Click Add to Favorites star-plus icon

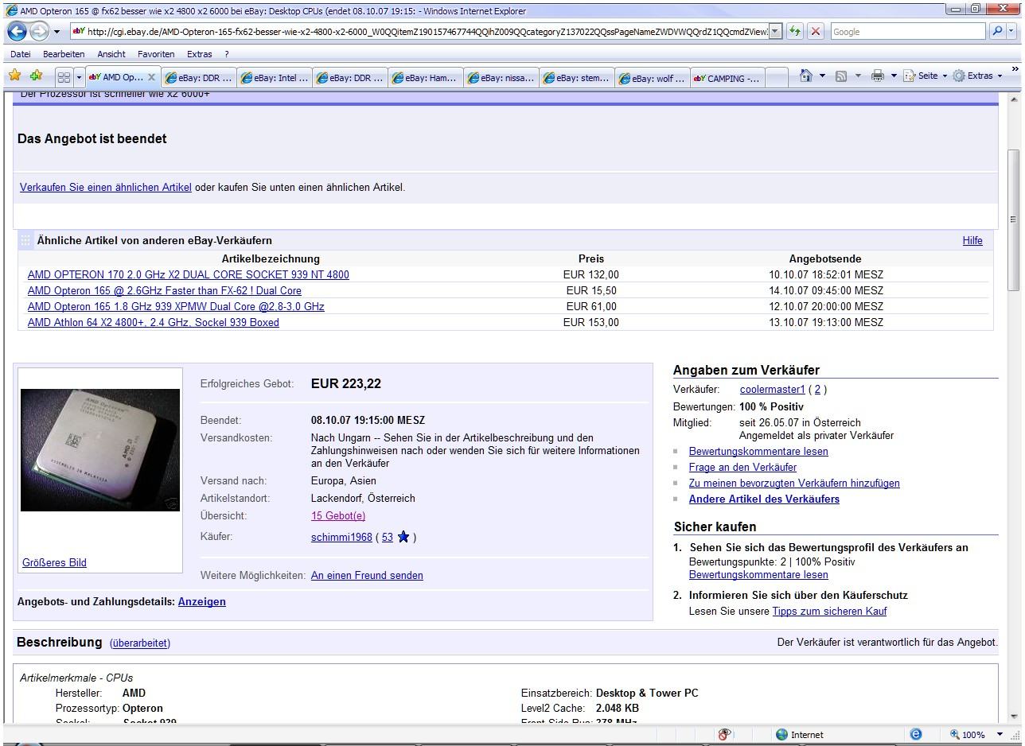coord(36,76)
